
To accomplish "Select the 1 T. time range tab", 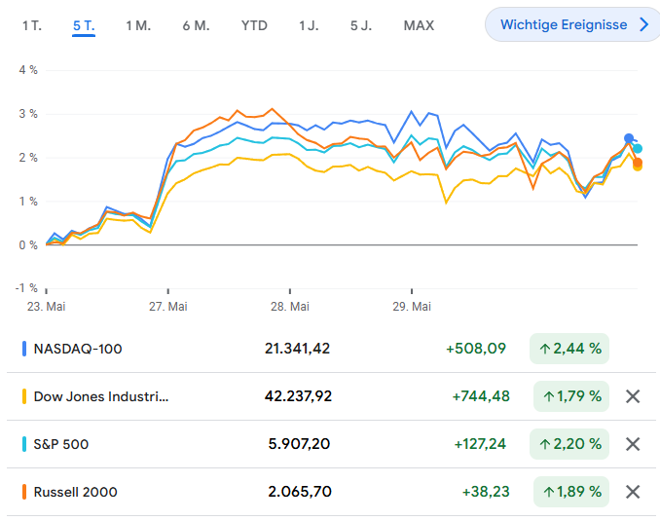I will coord(32,25).
